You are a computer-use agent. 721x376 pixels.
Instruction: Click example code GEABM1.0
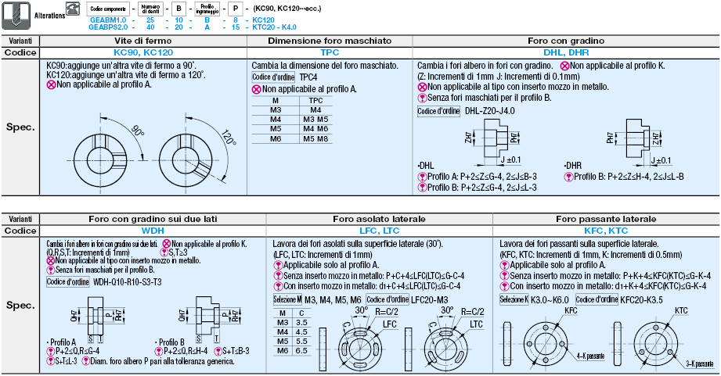[108, 20]
